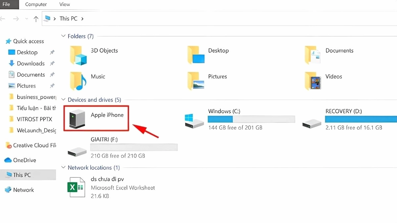This screenshot has width=397, height=223.
Task: Select the Videos folder
Action: tap(334, 76)
